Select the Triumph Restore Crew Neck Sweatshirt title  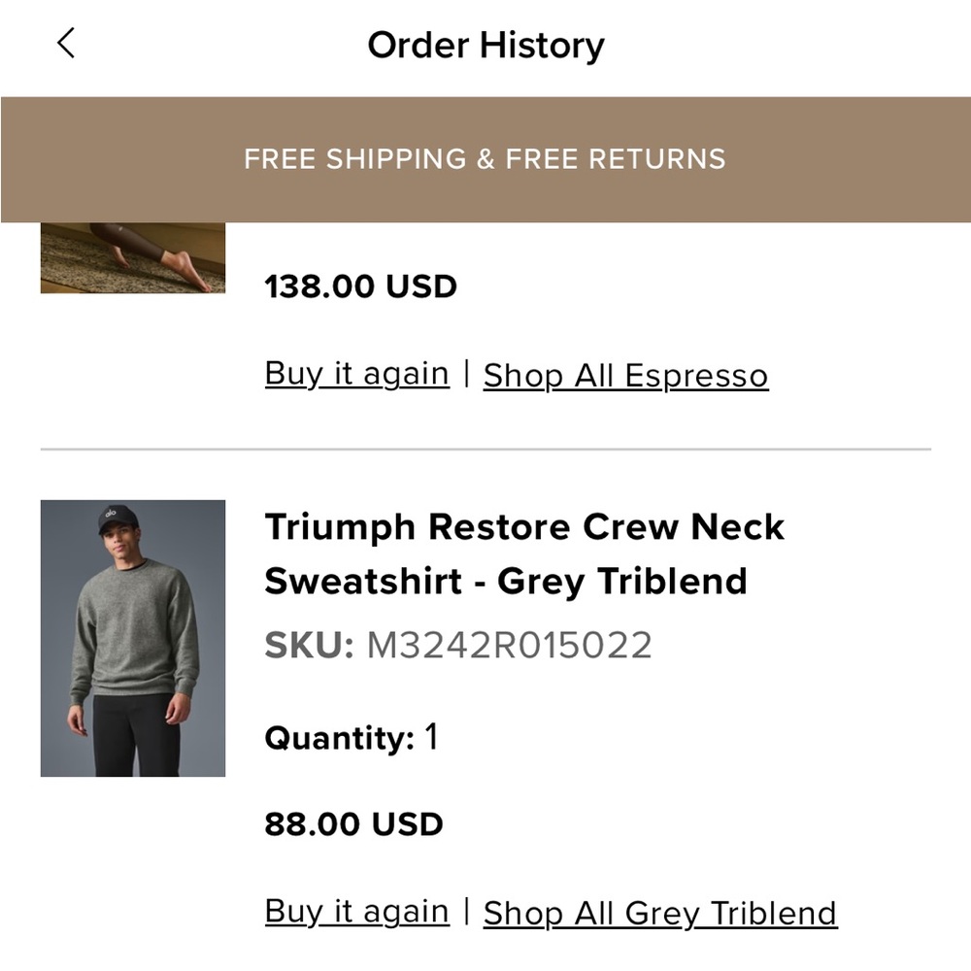(524, 553)
